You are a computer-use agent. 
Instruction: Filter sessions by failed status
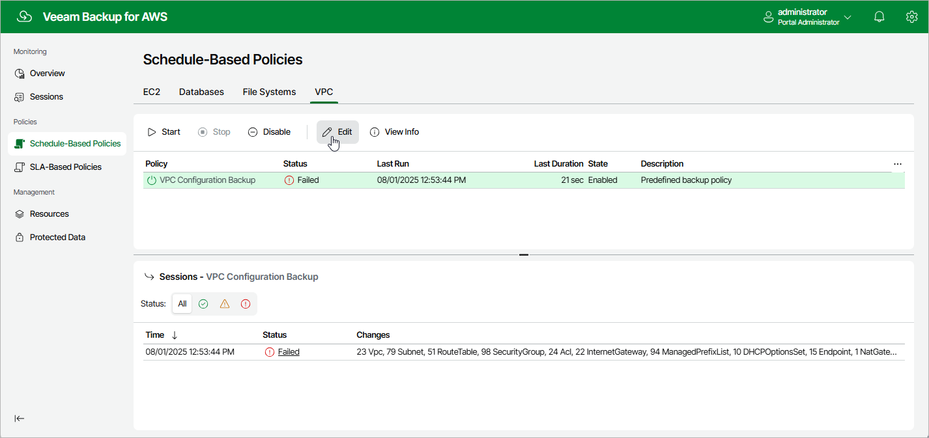246,303
